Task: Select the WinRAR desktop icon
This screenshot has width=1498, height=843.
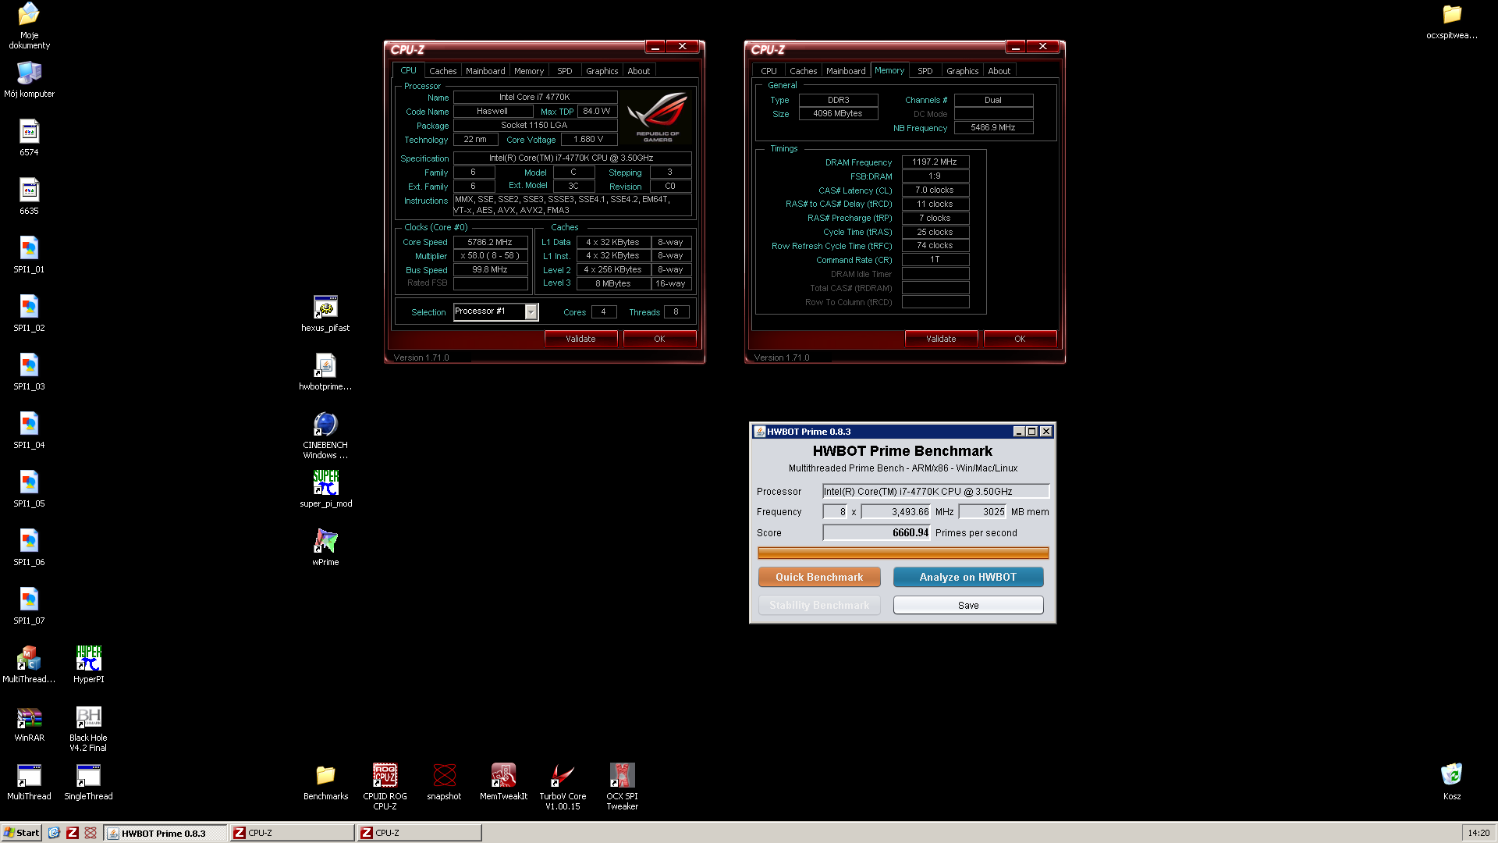Action: pyautogui.click(x=29, y=724)
